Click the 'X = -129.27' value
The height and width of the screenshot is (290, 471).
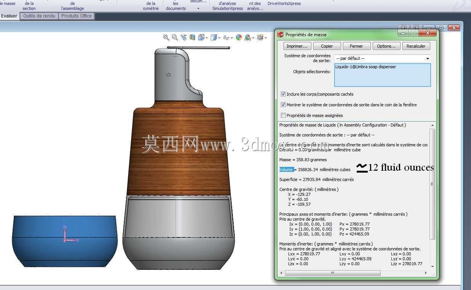point(299,194)
